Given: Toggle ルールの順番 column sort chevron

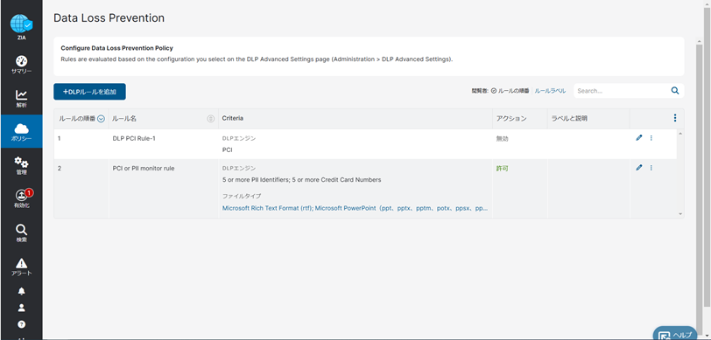Looking at the screenshot, I should [101, 119].
